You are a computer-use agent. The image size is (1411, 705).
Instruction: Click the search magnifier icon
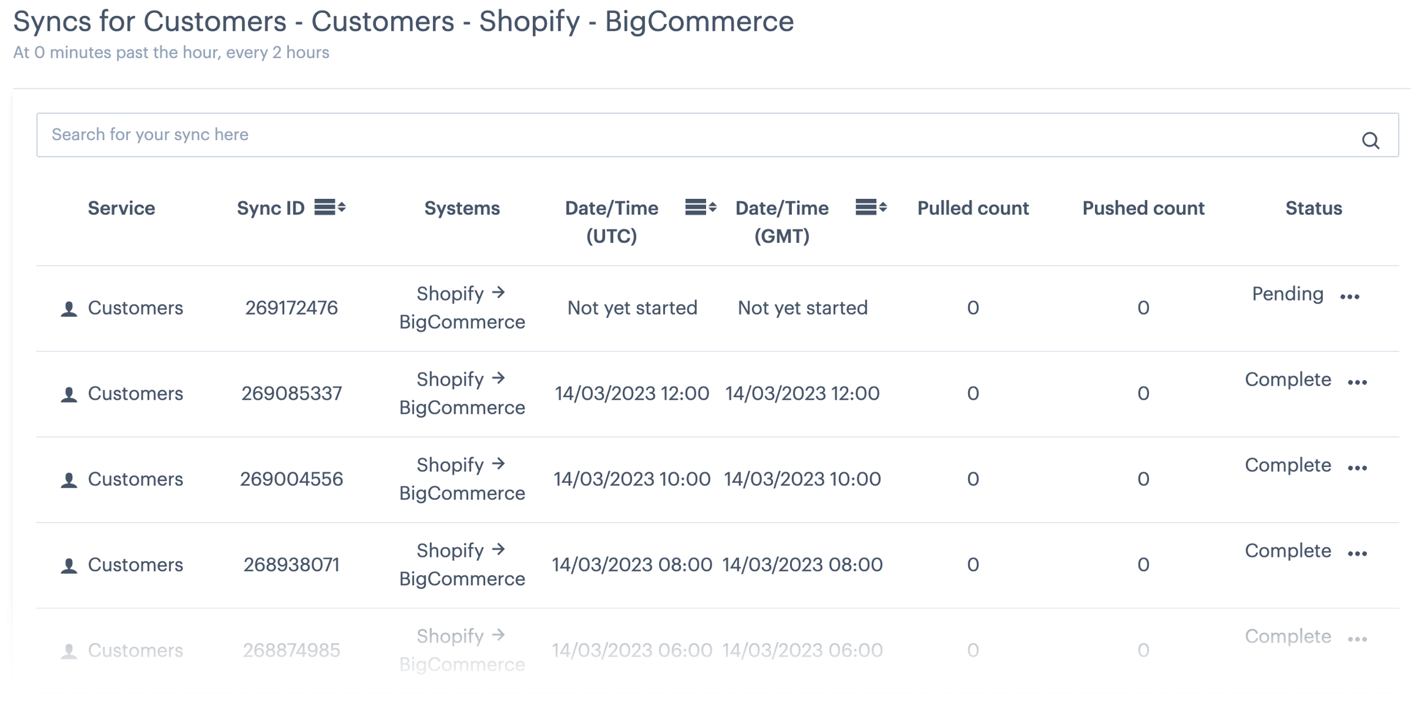click(x=1371, y=141)
